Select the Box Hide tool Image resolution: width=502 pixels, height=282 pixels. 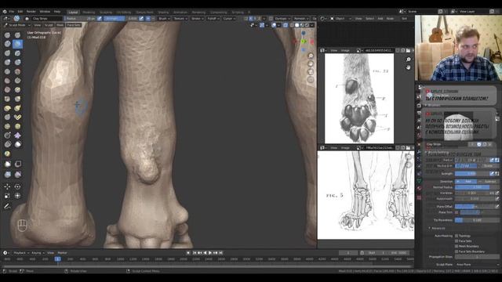17,164
